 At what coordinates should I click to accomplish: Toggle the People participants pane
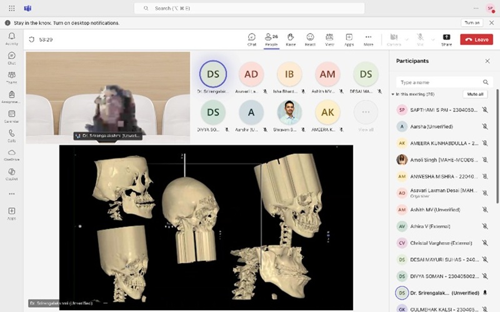click(271, 39)
